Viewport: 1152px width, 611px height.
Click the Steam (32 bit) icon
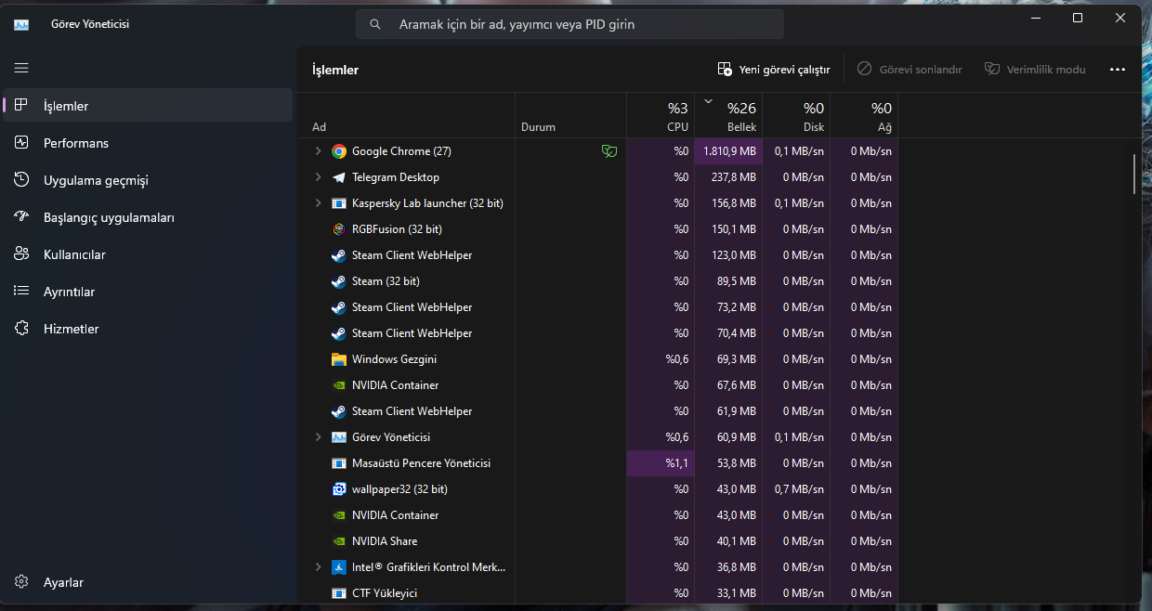pos(339,281)
